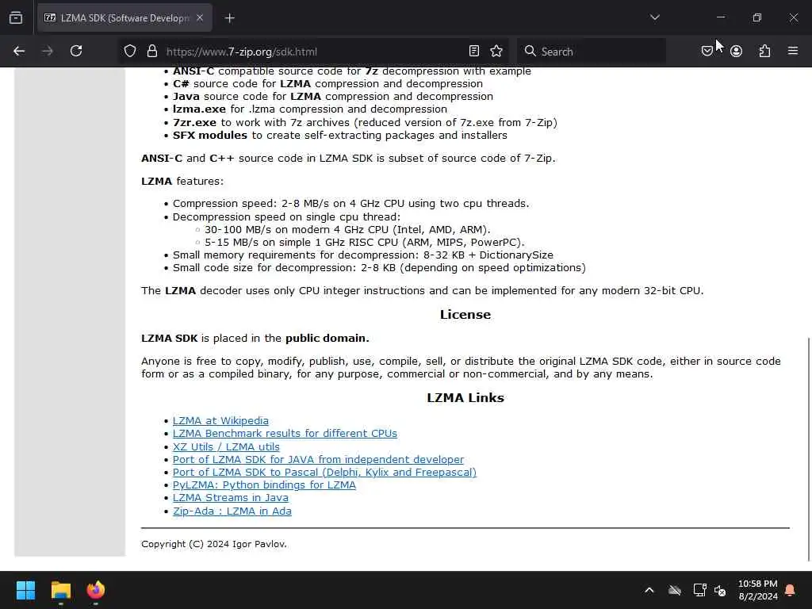812x609 pixels.
Task: Click 'Compression speed: 2-8 MB/s' line
Action: click(x=350, y=204)
